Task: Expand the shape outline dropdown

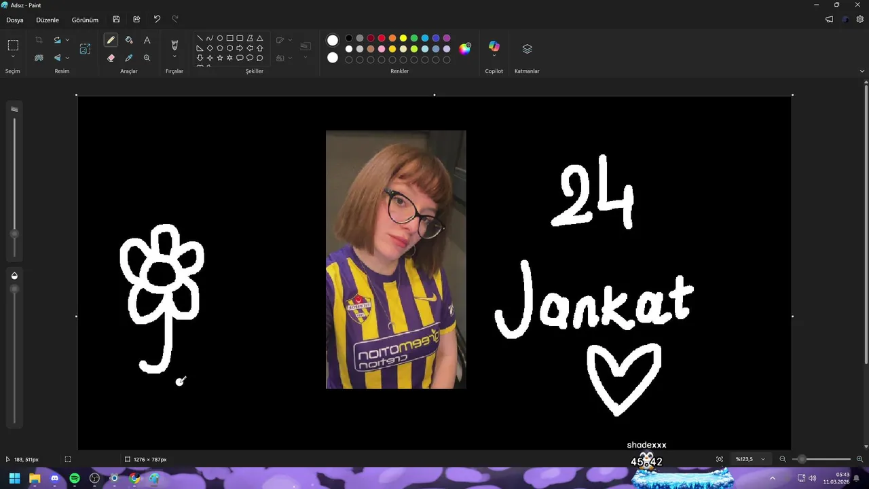Action: [290, 40]
